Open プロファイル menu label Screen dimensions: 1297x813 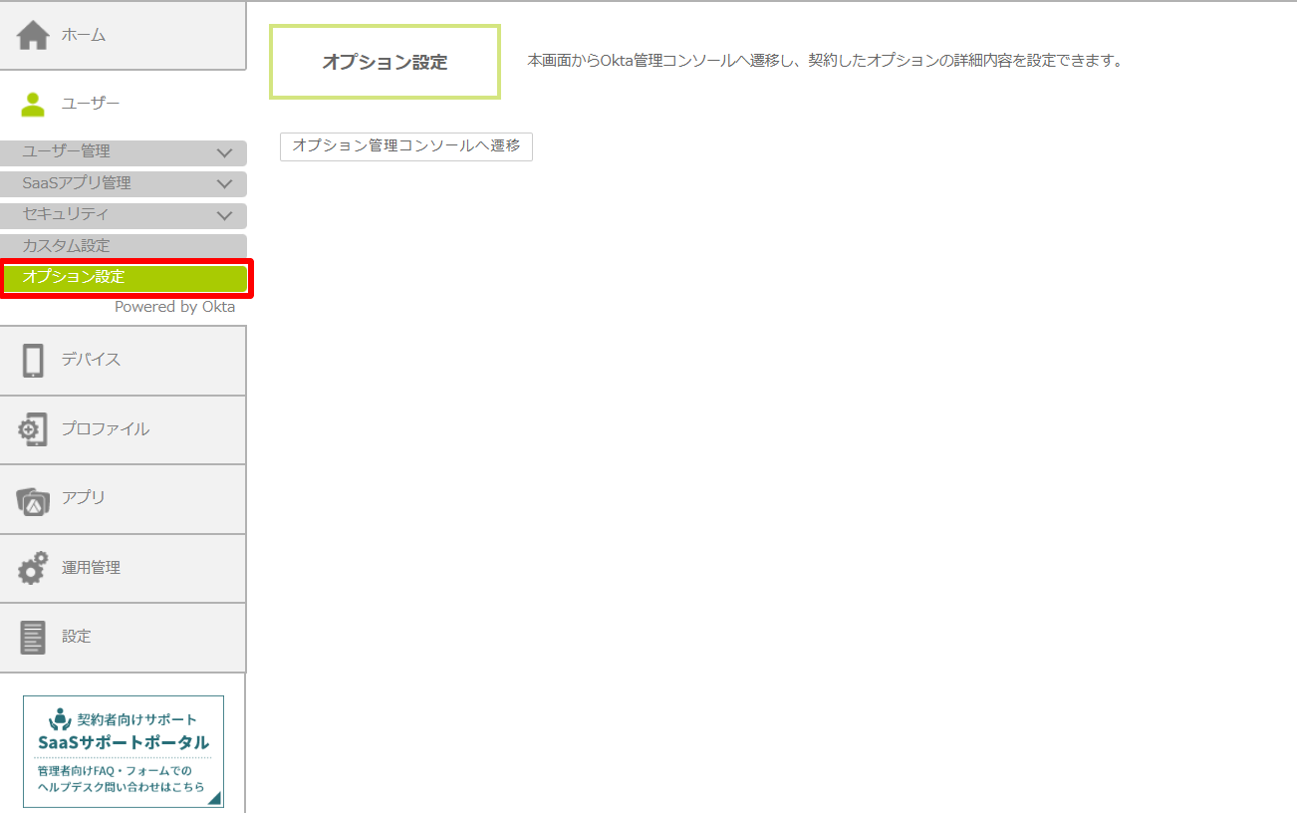[105, 429]
